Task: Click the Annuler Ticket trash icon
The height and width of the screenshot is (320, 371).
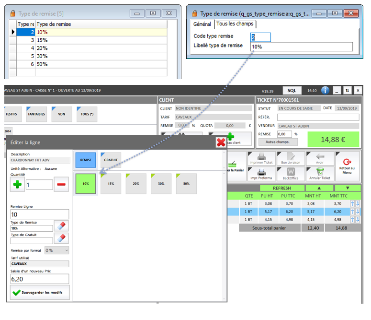Action: tap(320, 173)
